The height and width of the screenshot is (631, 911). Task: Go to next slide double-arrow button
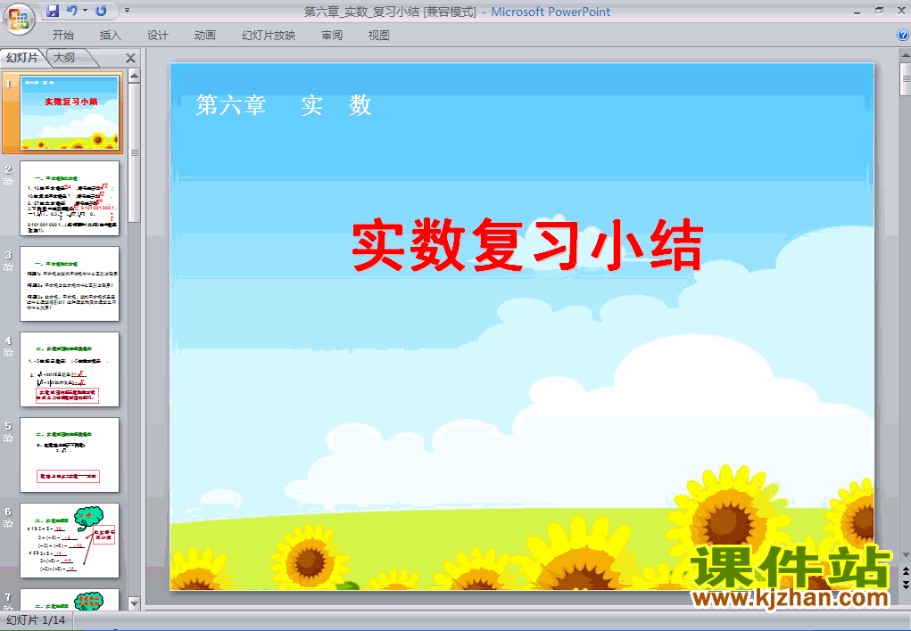click(905, 584)
